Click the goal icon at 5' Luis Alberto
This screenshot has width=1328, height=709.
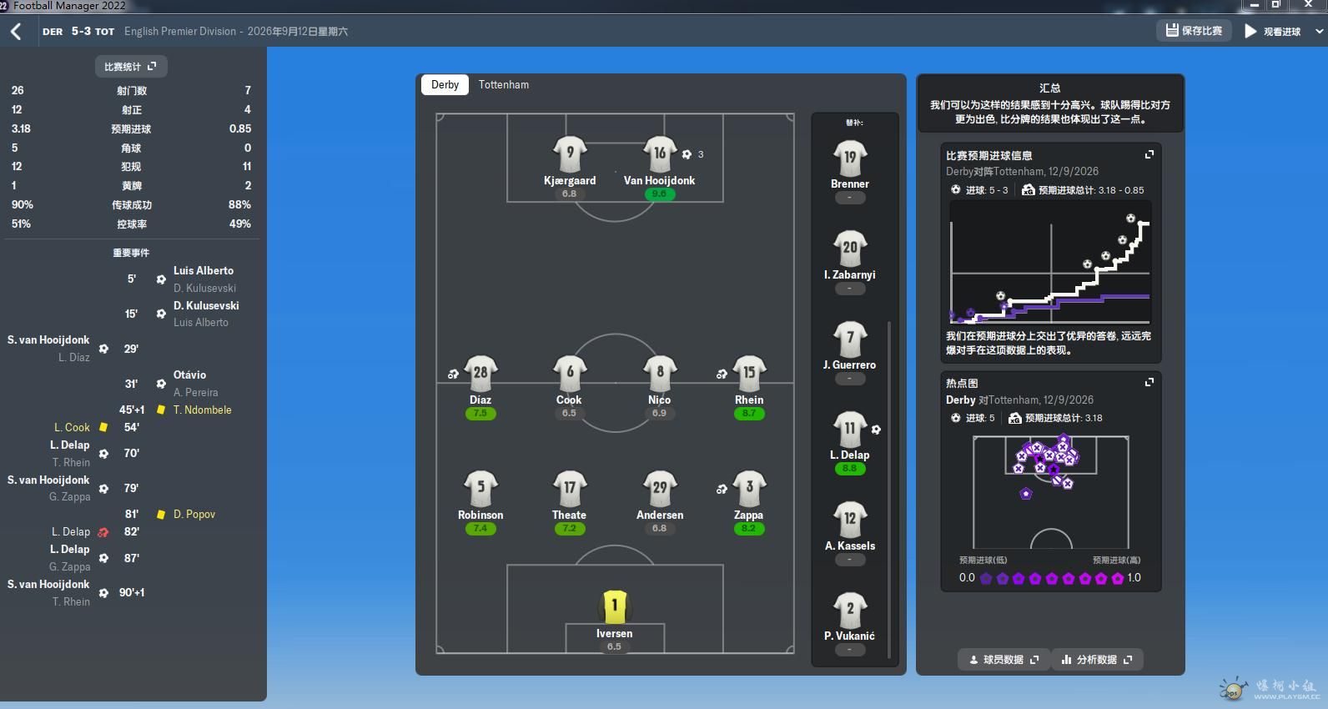pyautogui.click(x=161, y=279)
